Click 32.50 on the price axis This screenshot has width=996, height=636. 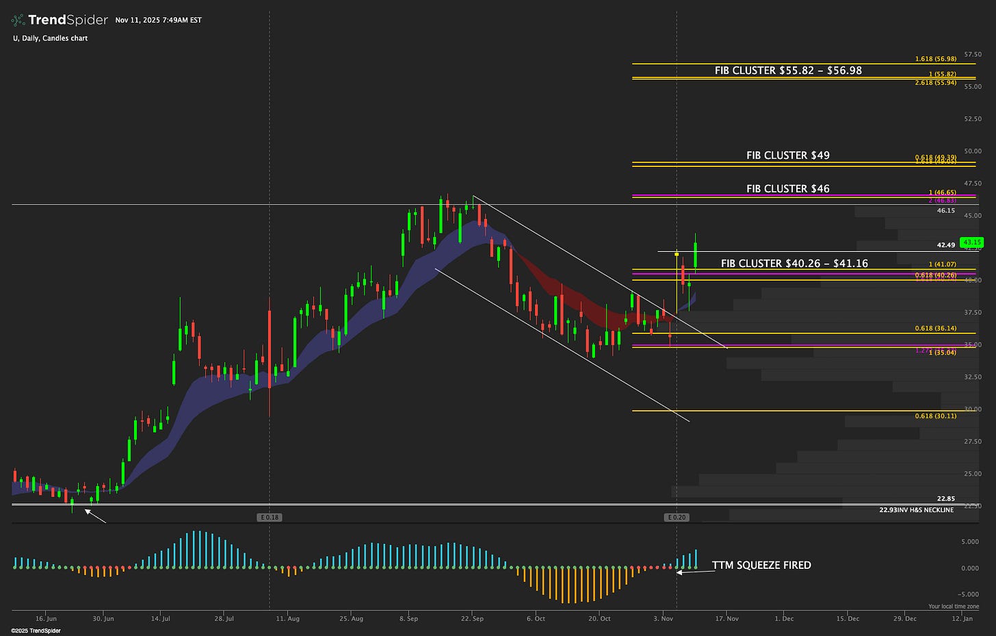coord(973,377)
